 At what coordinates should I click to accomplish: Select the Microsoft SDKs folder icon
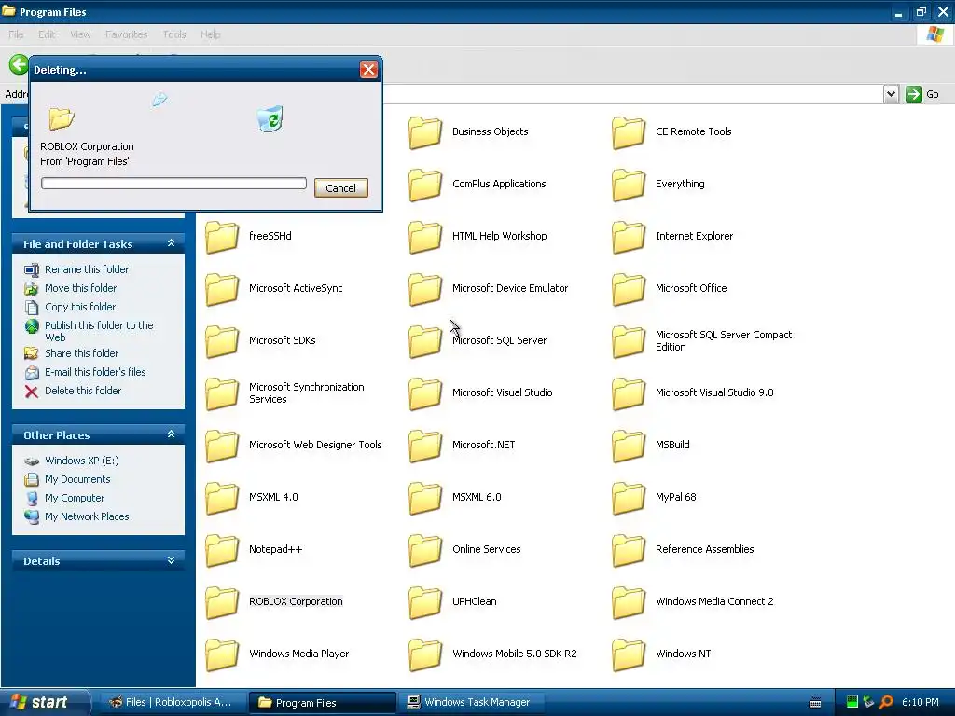coord(222,341)
